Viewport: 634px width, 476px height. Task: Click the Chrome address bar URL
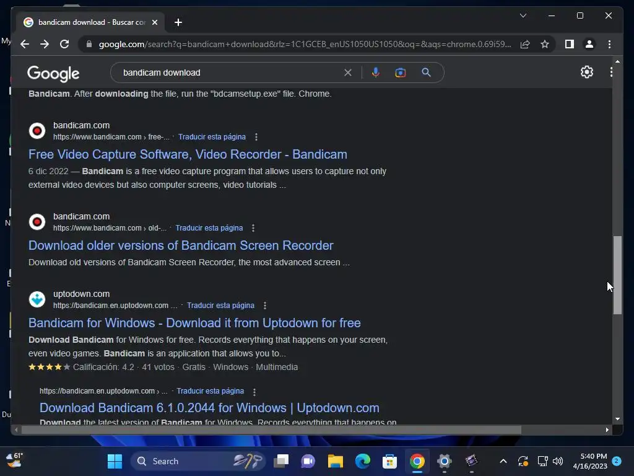305,44
